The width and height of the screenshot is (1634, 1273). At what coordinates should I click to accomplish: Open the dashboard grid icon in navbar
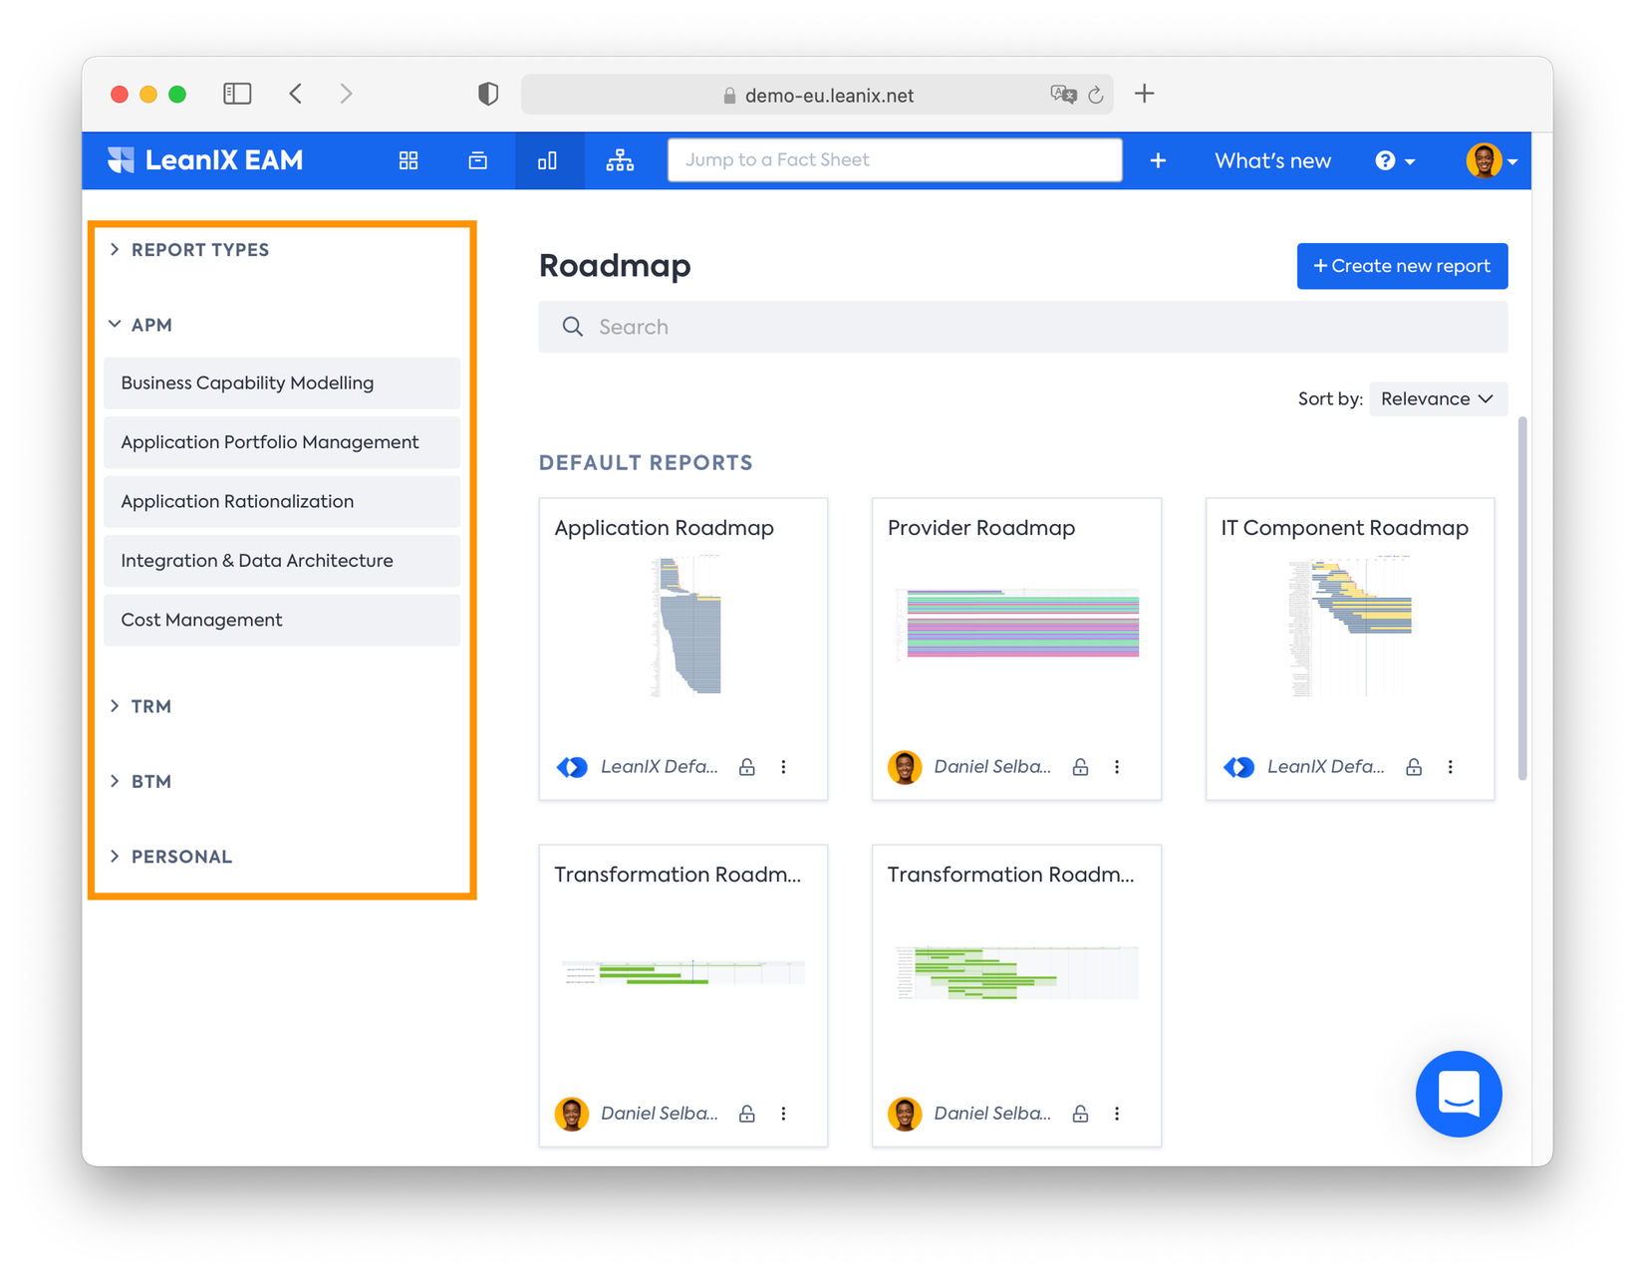coord(408,160)
